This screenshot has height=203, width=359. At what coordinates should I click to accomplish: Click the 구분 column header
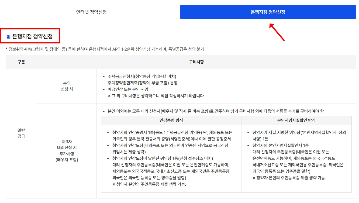pos(21,62)
